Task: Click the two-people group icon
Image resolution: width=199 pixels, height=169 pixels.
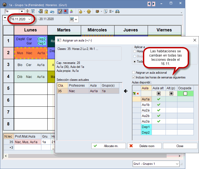Action: (x=97, y=11)
